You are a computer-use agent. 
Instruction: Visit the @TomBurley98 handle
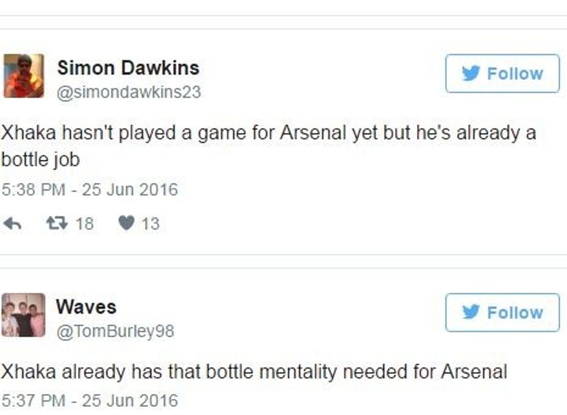coord(115,331)
